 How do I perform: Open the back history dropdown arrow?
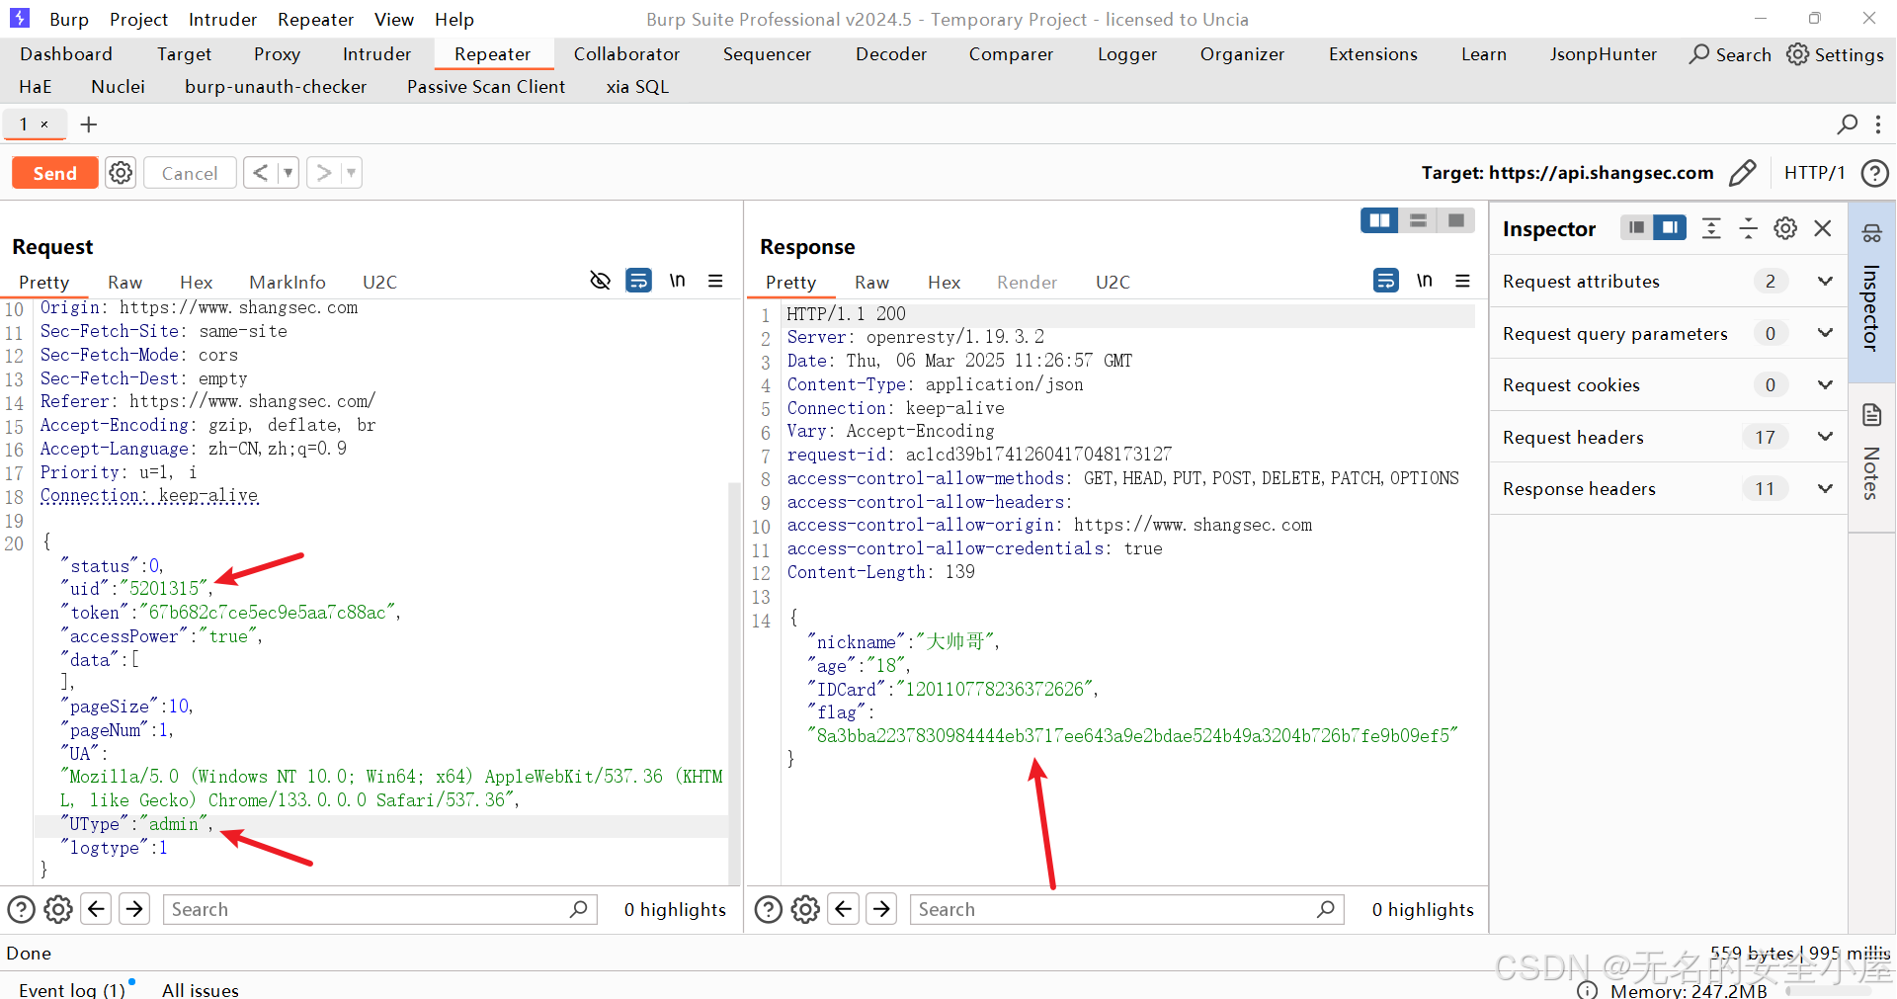tap(288, 173)
